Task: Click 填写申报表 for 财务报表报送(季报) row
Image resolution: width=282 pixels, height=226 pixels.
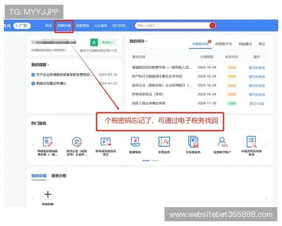Action: 257,95
